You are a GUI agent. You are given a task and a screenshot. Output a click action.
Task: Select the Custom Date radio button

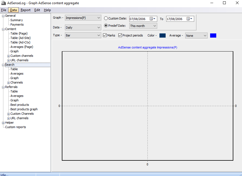[106, 18]
